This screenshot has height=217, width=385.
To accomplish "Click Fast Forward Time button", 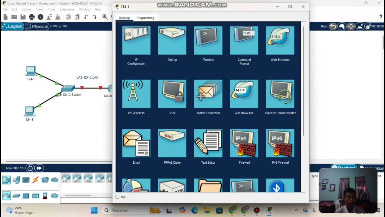I will [39, 168].
